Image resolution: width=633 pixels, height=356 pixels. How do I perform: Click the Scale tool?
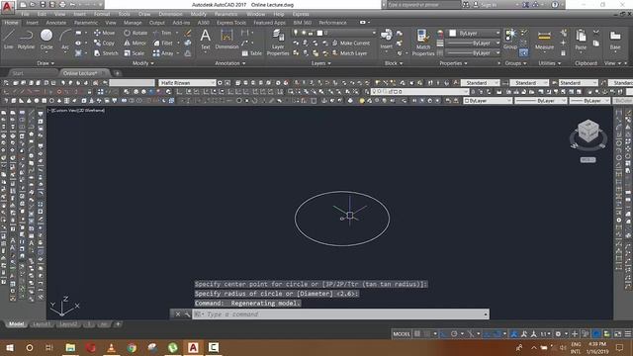point(135,52)
